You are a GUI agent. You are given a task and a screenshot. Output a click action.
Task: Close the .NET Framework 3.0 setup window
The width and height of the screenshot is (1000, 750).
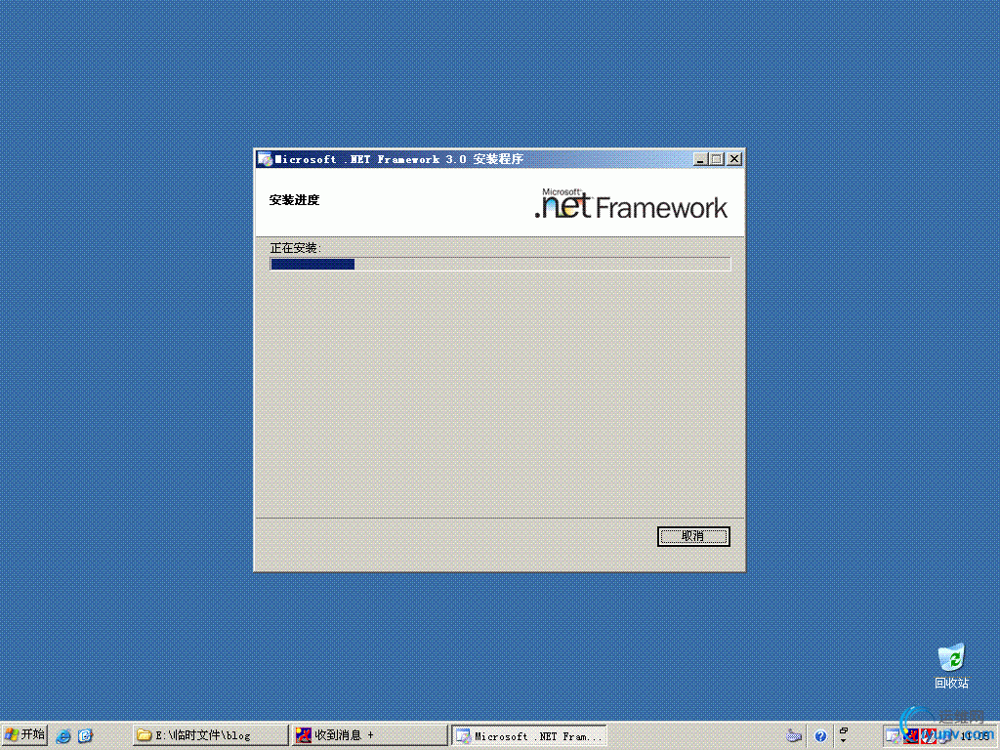(734, 159)
